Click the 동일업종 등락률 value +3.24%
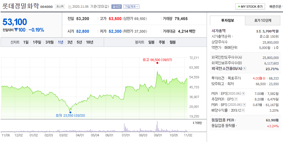 [x=273, y=126]
